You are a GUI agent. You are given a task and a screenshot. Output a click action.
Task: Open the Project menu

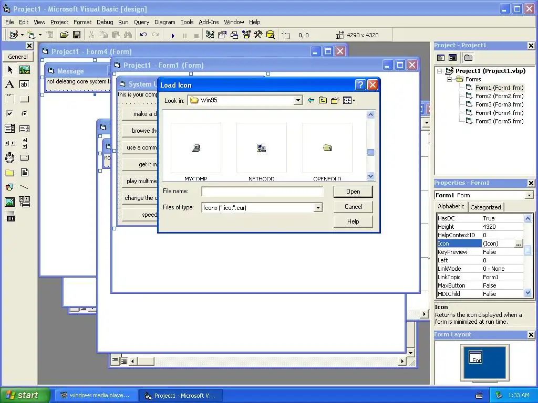[59, 22]
